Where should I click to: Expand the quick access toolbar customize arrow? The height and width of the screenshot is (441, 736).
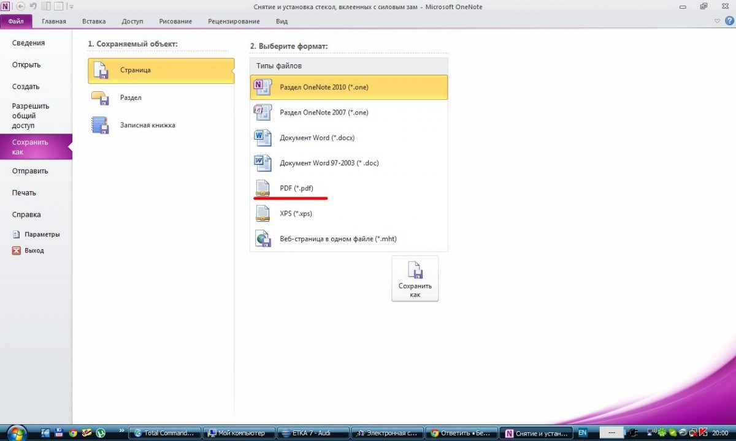[71, 7]
